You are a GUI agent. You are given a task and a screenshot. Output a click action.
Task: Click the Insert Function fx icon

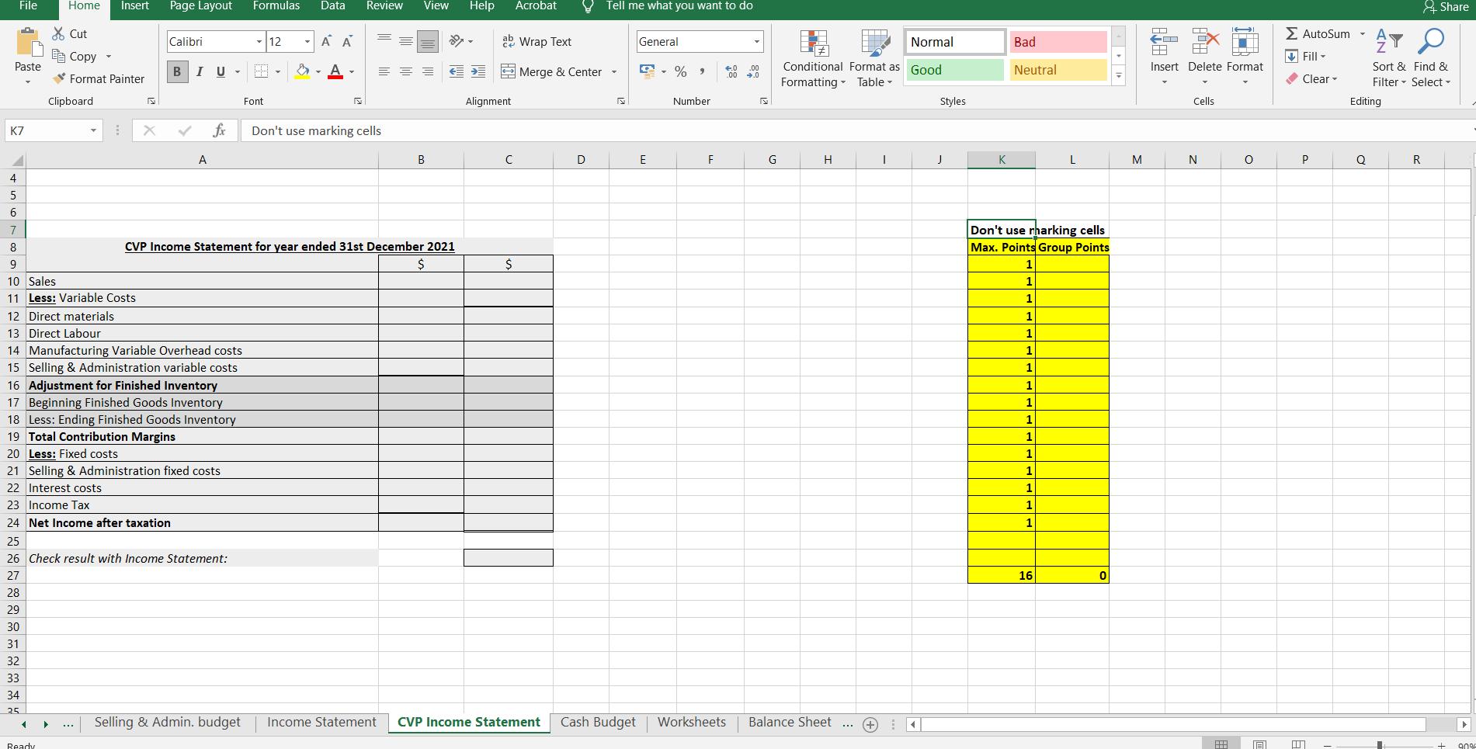point(219,130)
